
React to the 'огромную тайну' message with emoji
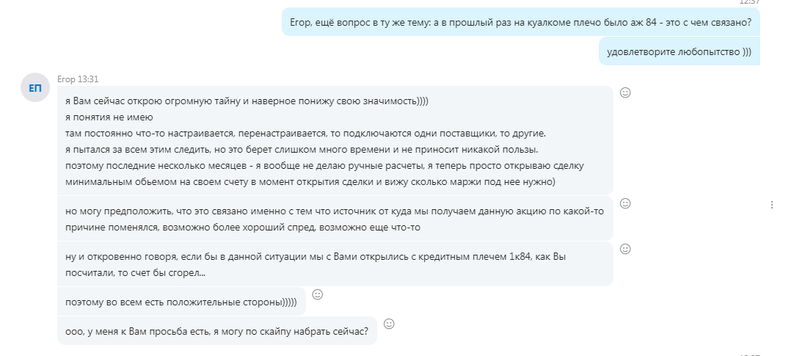point(625,92)
